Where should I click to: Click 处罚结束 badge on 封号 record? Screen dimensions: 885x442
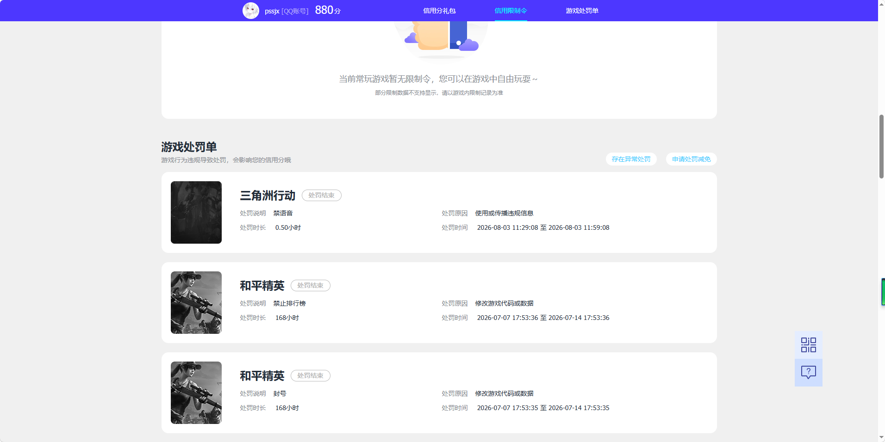tap(310, 375)
